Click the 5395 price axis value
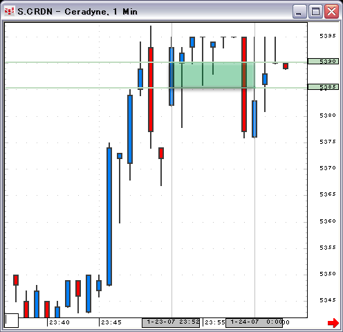The image size is (343, 332). pos(328,36)
